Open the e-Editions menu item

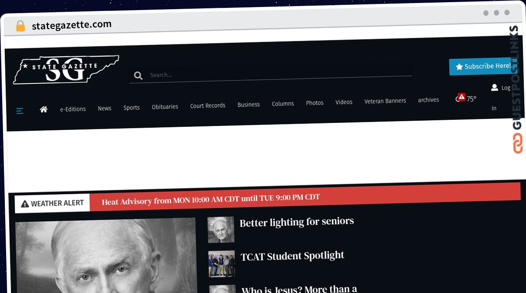[x=73, y=109]
